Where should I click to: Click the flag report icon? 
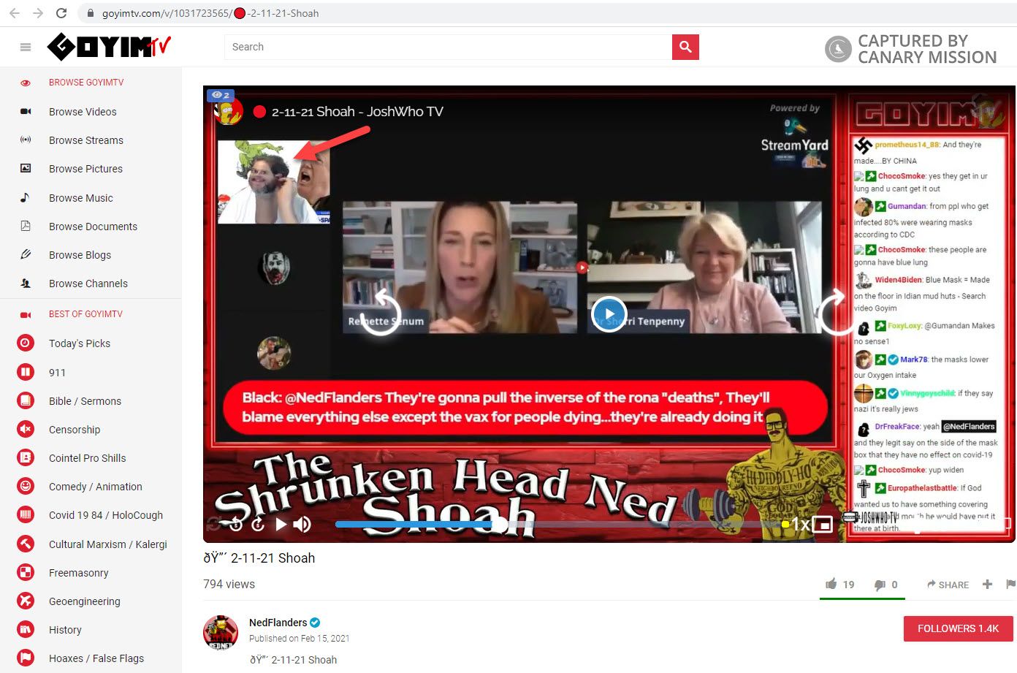tap(1010, 584)
